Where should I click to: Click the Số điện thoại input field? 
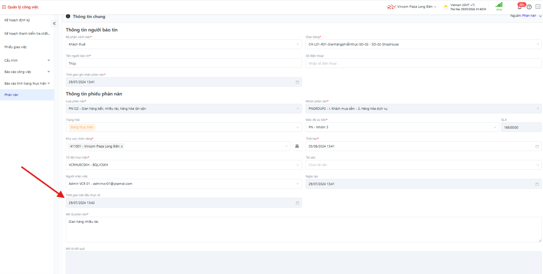[x=423, y=64]
